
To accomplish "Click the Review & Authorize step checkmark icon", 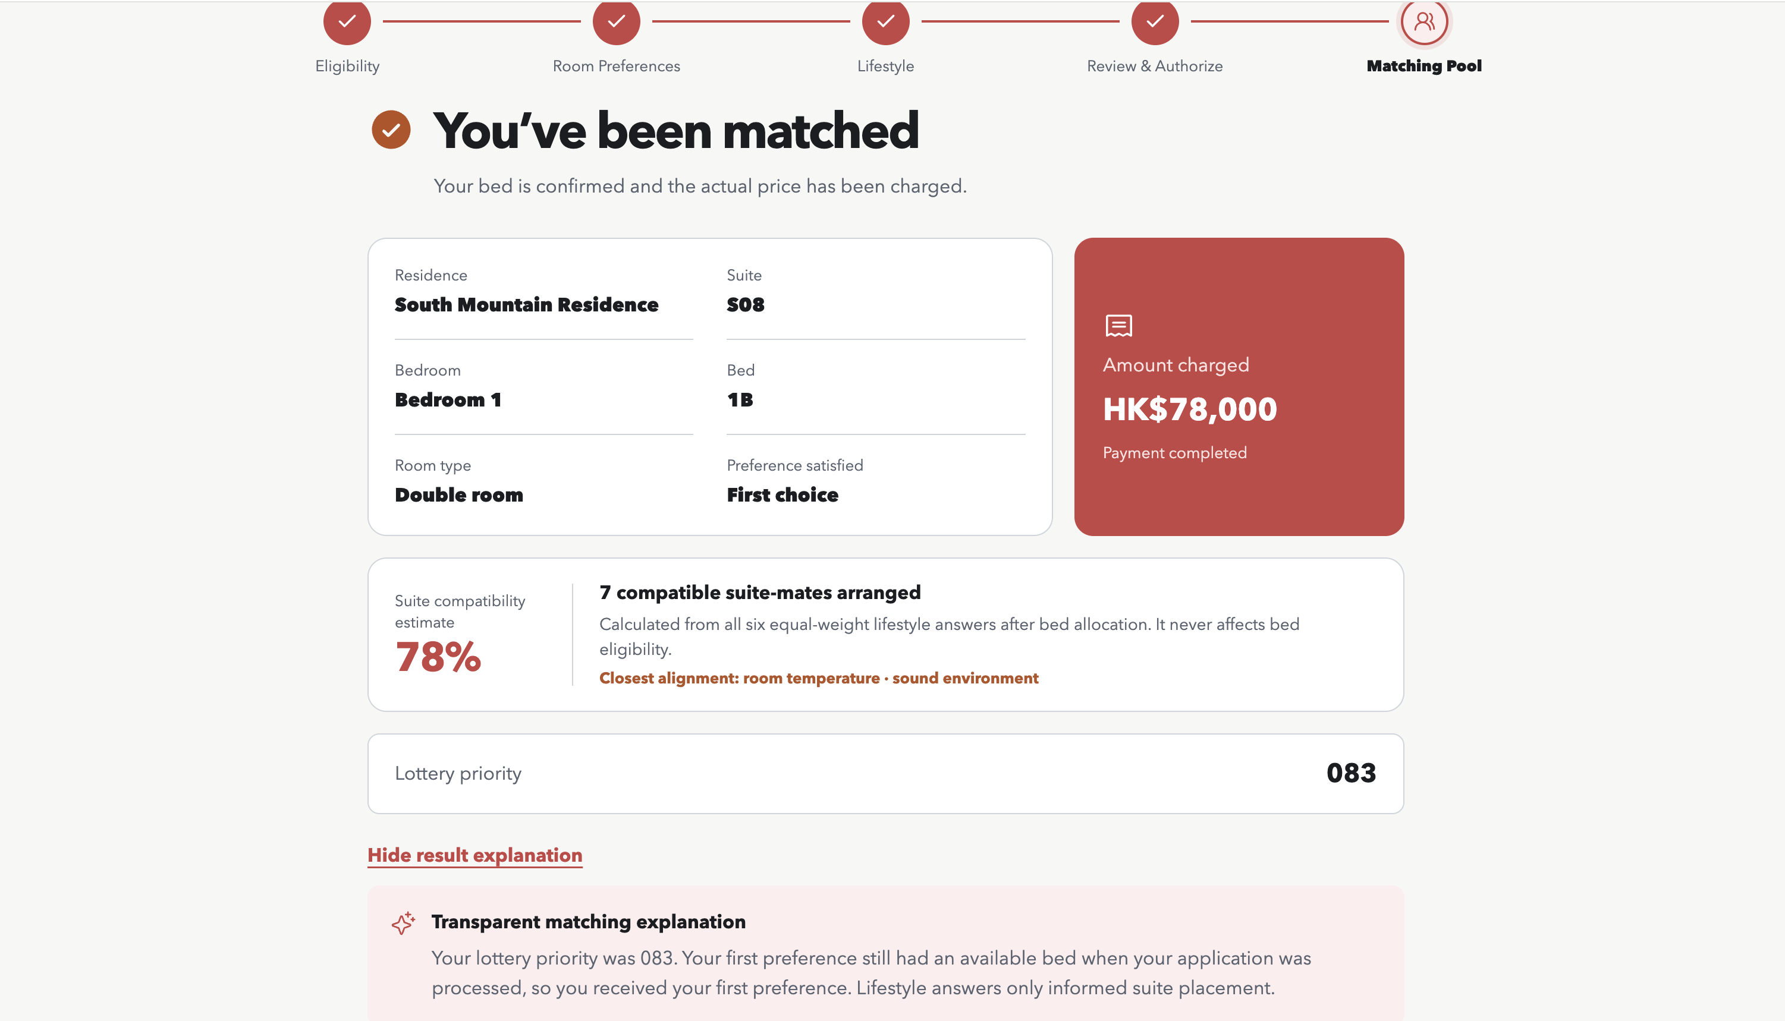I will 1155,21.
